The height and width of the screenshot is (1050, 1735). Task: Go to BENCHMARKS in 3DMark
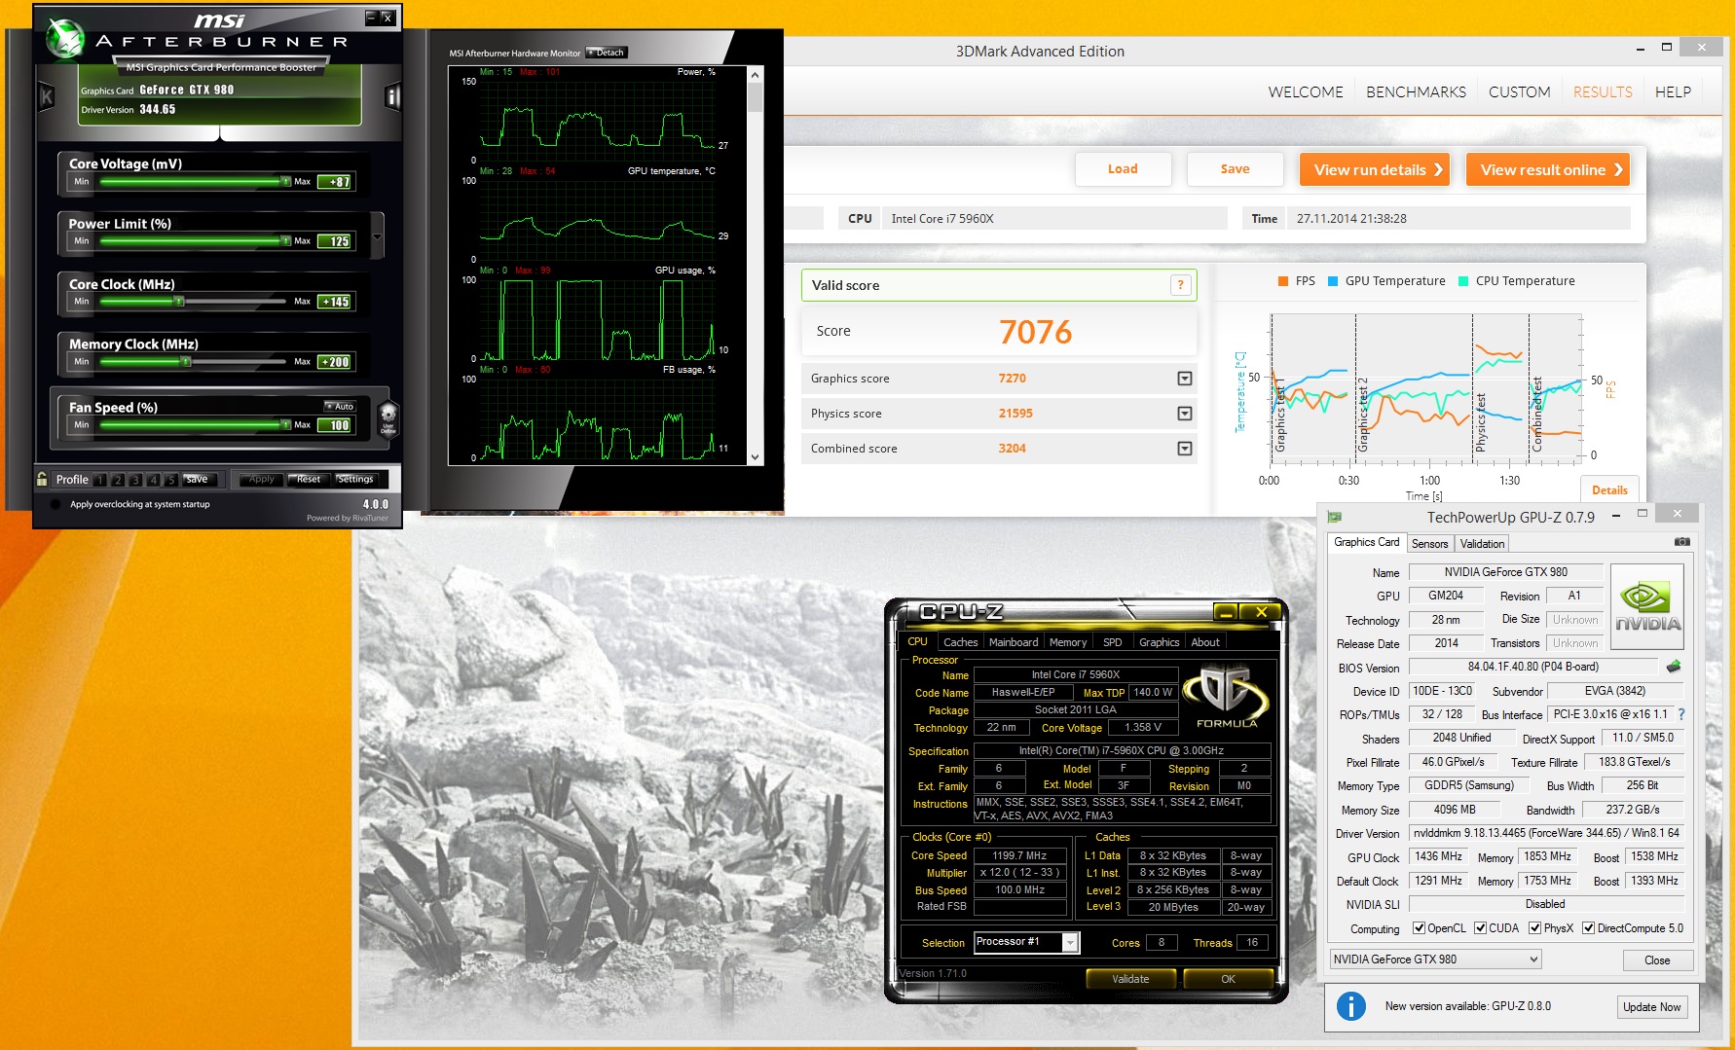(1416, 91)
